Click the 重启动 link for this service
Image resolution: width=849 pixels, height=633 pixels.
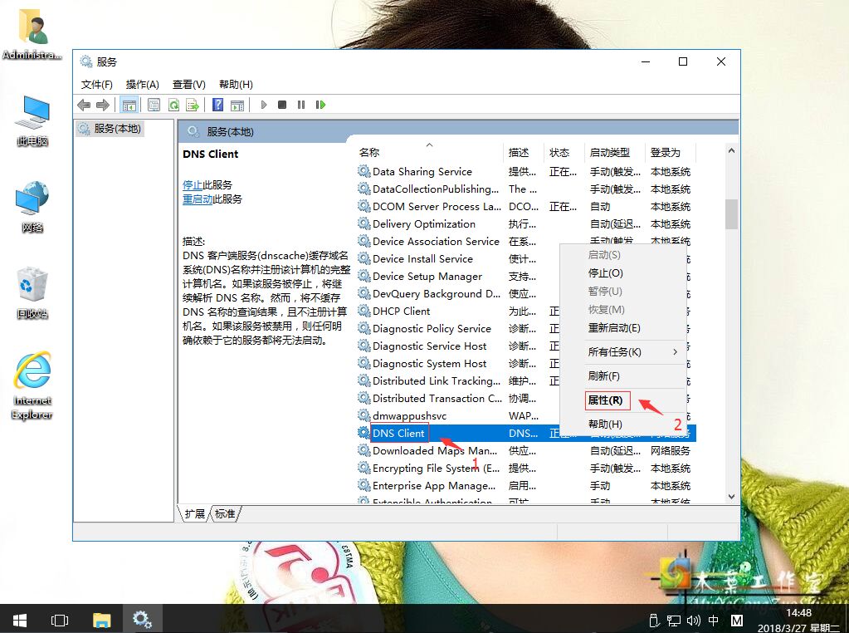(197, 199)
